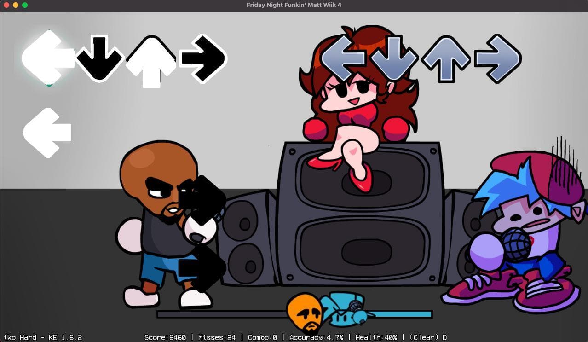Click the black arrow note over Matt's legs
This screenshot has height=342, width=588.
click(x=202, y=268)
